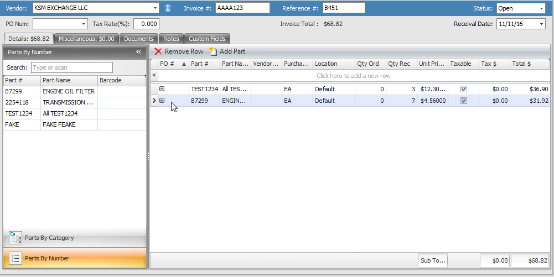Open the Custom Fields tab
554x277 pixels.
point(208,39)
